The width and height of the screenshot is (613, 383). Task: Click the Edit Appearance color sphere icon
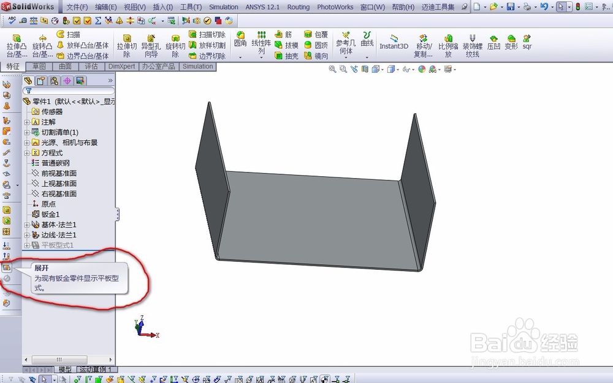pyautogui.click(x=422, y=69)
